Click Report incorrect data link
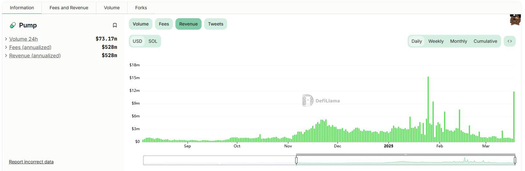This screenshot has height=171, width=525. click(31, 162)
